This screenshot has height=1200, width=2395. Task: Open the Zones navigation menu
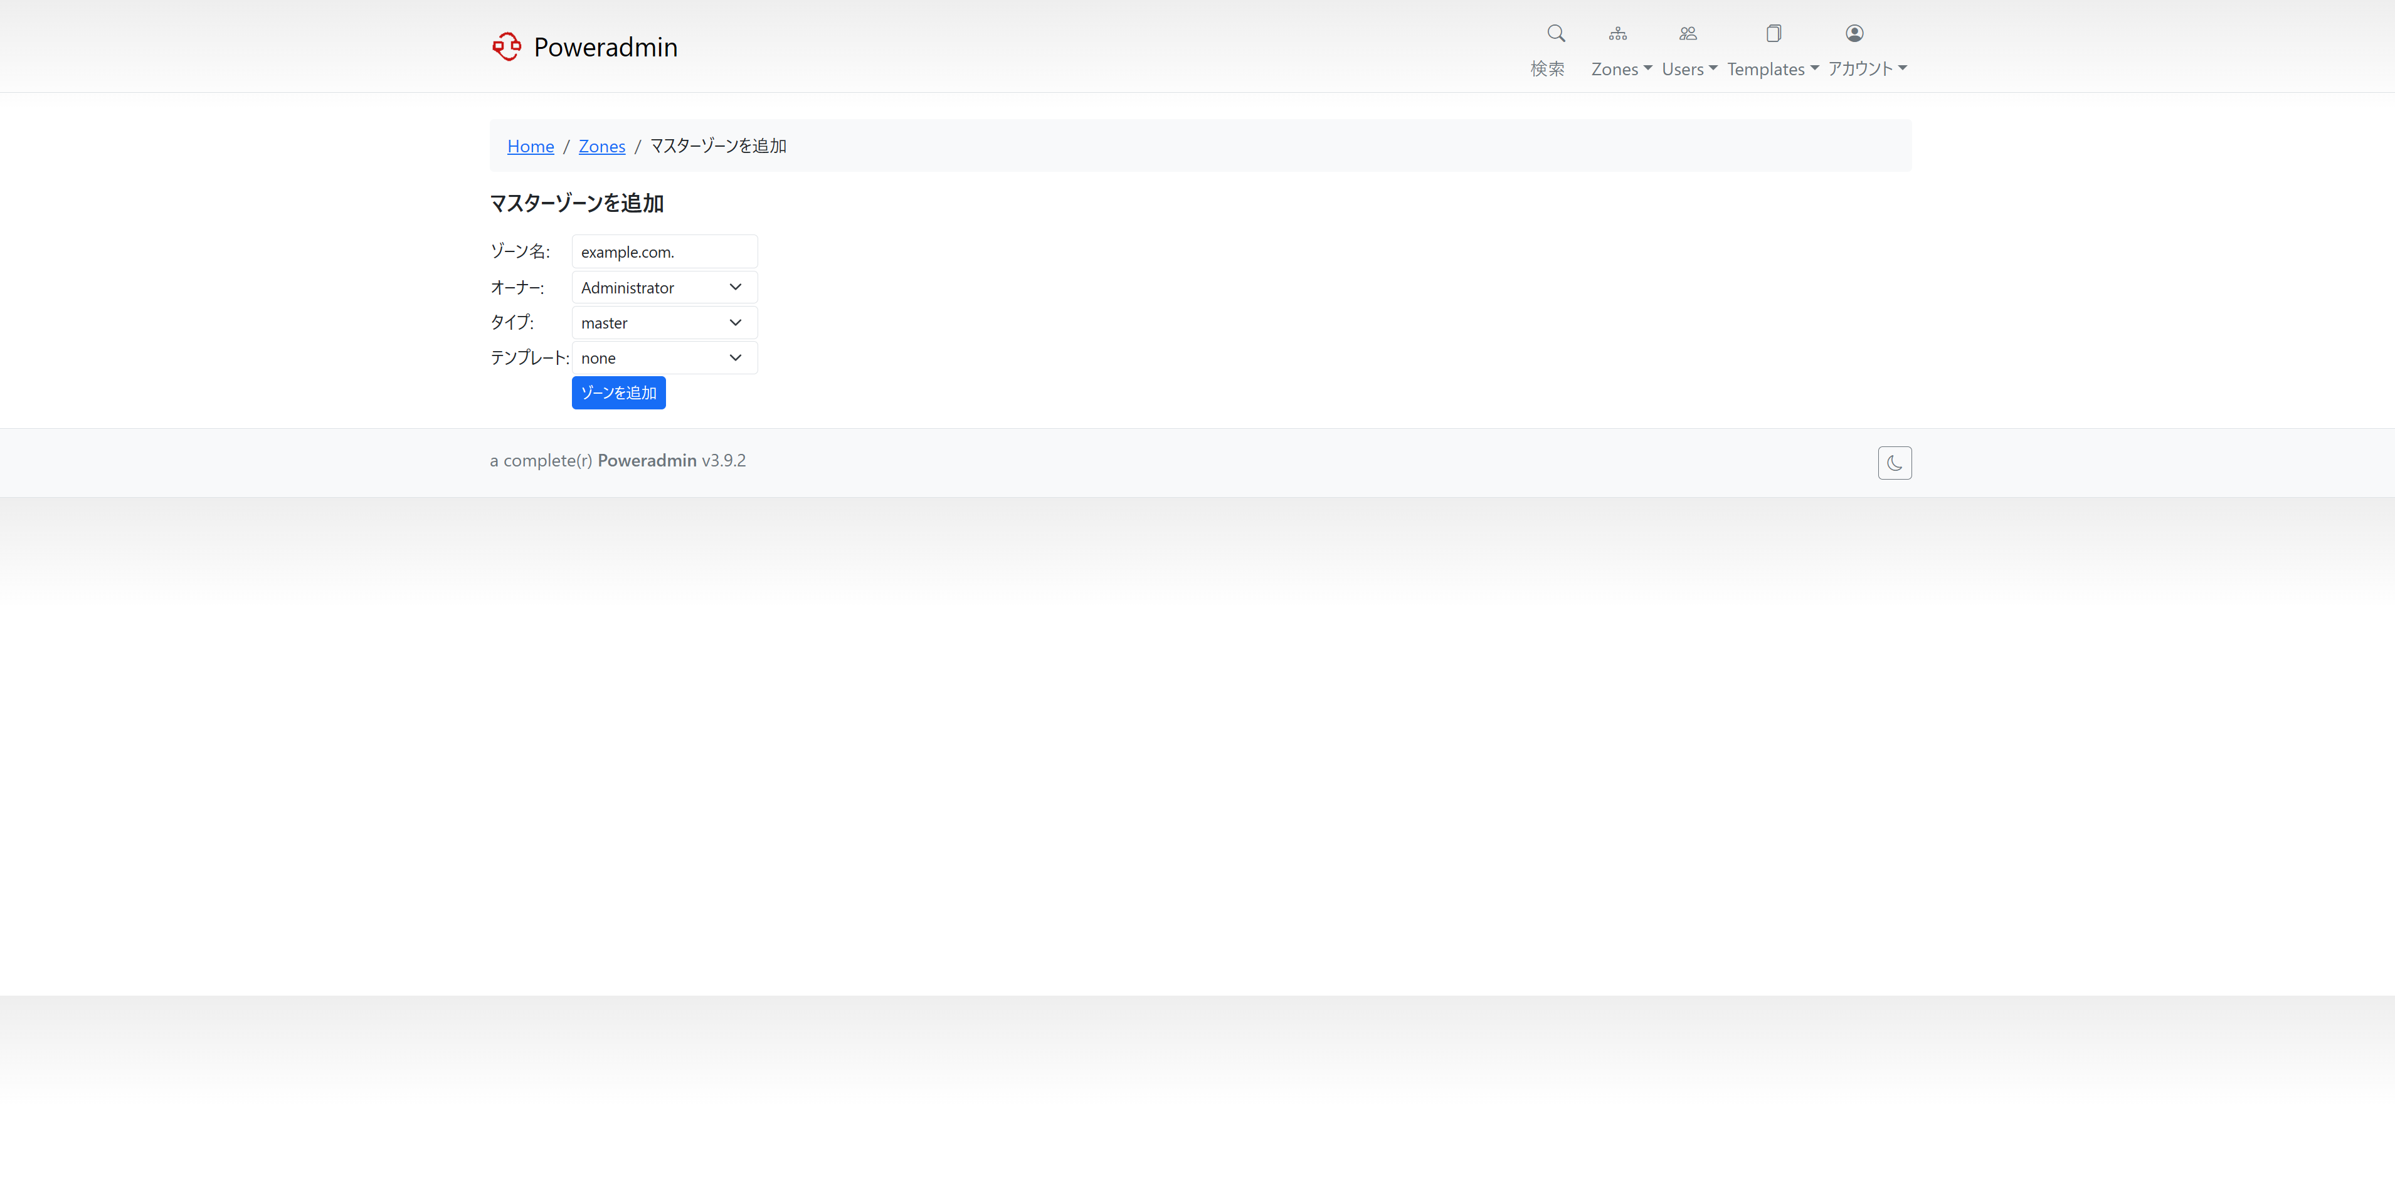1620,69
